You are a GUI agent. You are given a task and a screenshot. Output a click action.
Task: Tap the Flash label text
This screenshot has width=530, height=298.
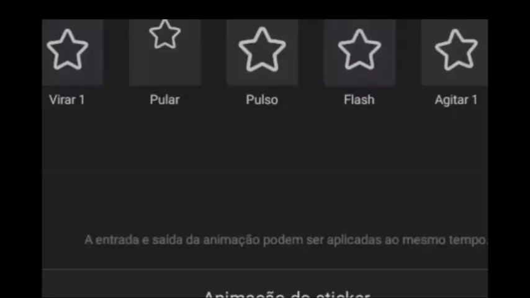(359, 100)
